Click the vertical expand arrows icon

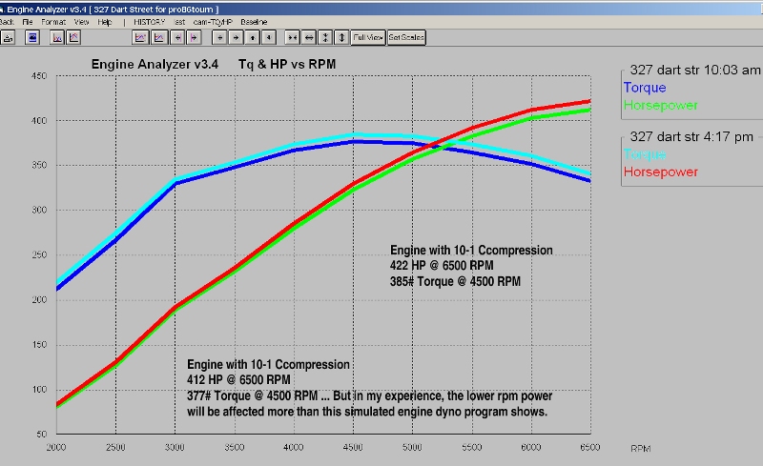click(x=341, y=37)
